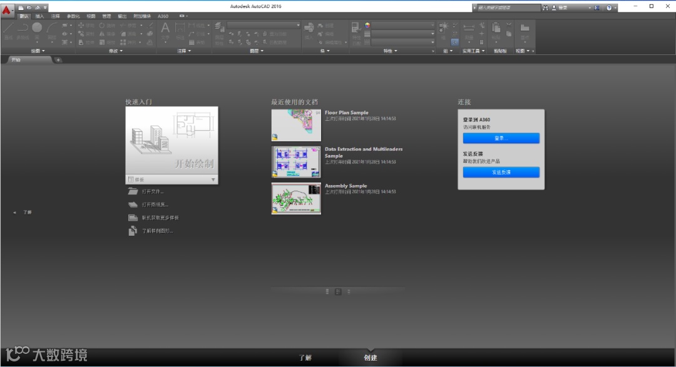676x367 pixels.
Task: Open the A360 ribbon tab
Action: point(163,16)
